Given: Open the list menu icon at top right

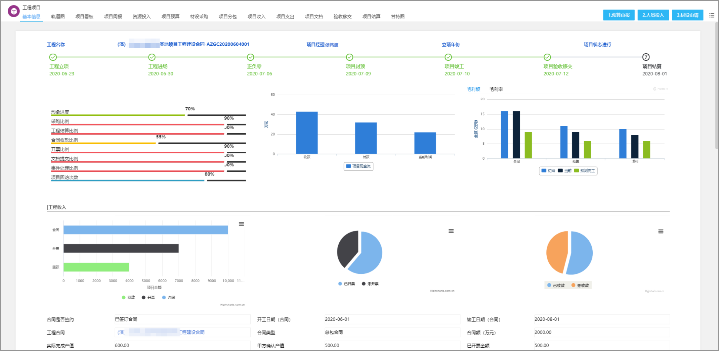Looking at the screenshot, I should pos(712,15).
